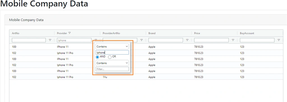Click the 1Yu cell in ProviderArtNo column

(x=105, y=77)
